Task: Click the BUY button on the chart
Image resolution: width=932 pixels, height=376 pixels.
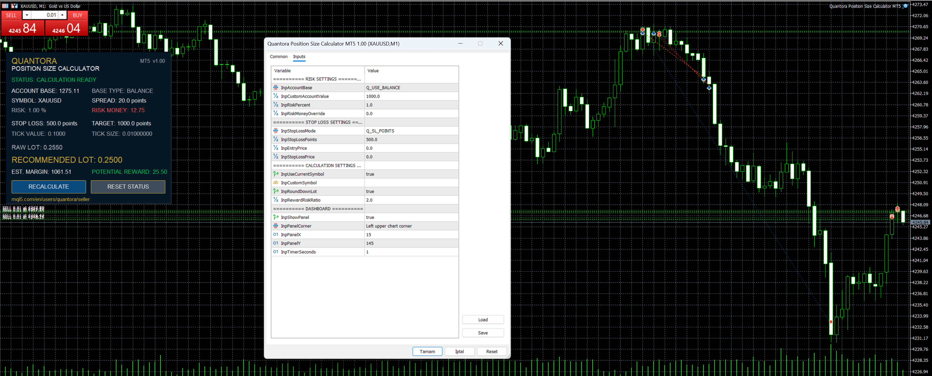Action: 77,15
